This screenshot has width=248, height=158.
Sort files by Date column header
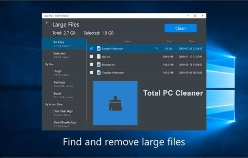(191, 41)
